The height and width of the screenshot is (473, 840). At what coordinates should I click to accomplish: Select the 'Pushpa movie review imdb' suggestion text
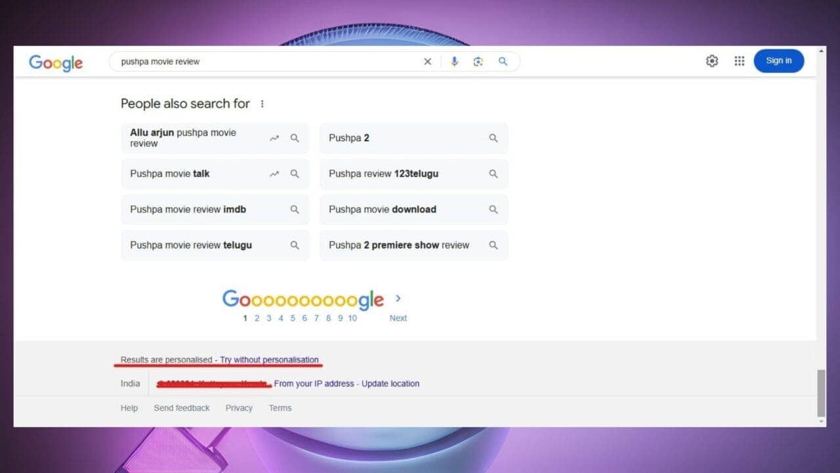(188, 209)
